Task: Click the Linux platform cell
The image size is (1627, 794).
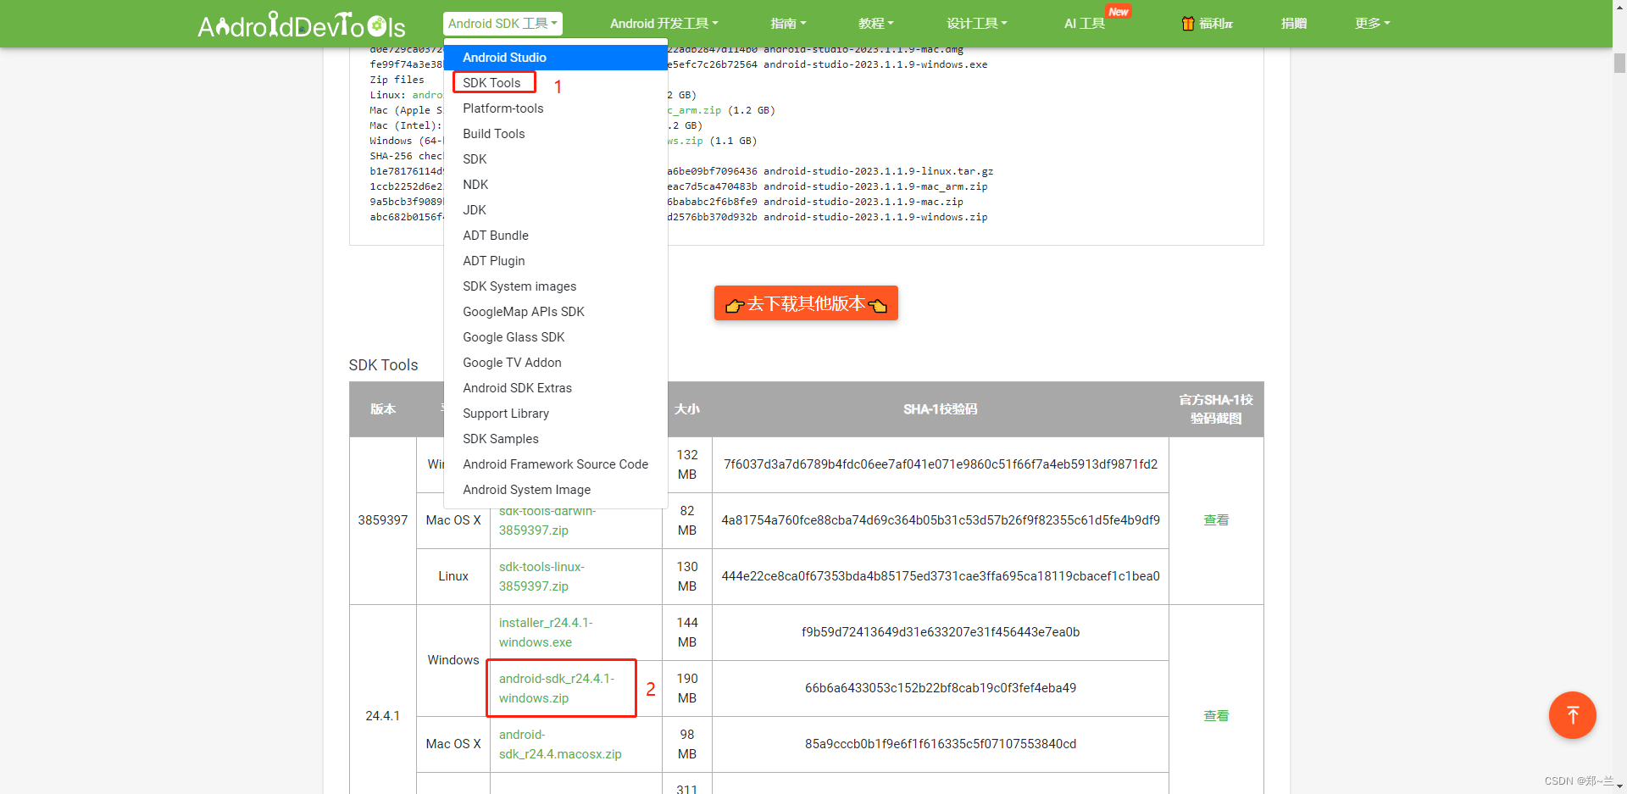Action: click(453, 576)
